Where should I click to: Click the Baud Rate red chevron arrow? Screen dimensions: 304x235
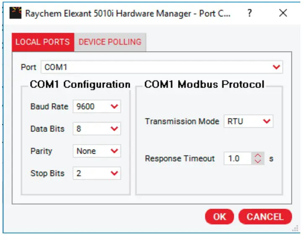coord(114,107)
